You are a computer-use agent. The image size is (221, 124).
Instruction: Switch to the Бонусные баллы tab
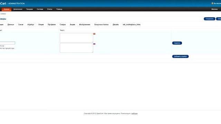[x=102, y=24]
